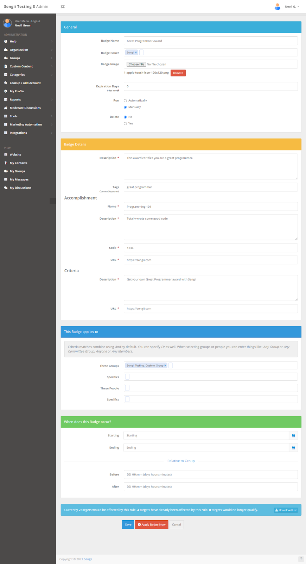Click the red Remove image button
Screen dimensions: 306x564
(x=178, y=73)
